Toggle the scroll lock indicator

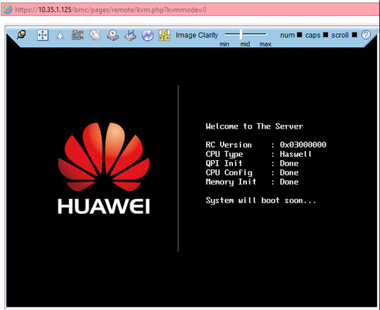(x=354, y=35)
